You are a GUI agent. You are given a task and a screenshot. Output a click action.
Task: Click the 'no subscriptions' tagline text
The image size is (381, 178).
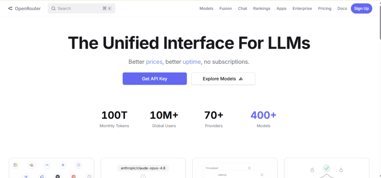pos(227,62)
